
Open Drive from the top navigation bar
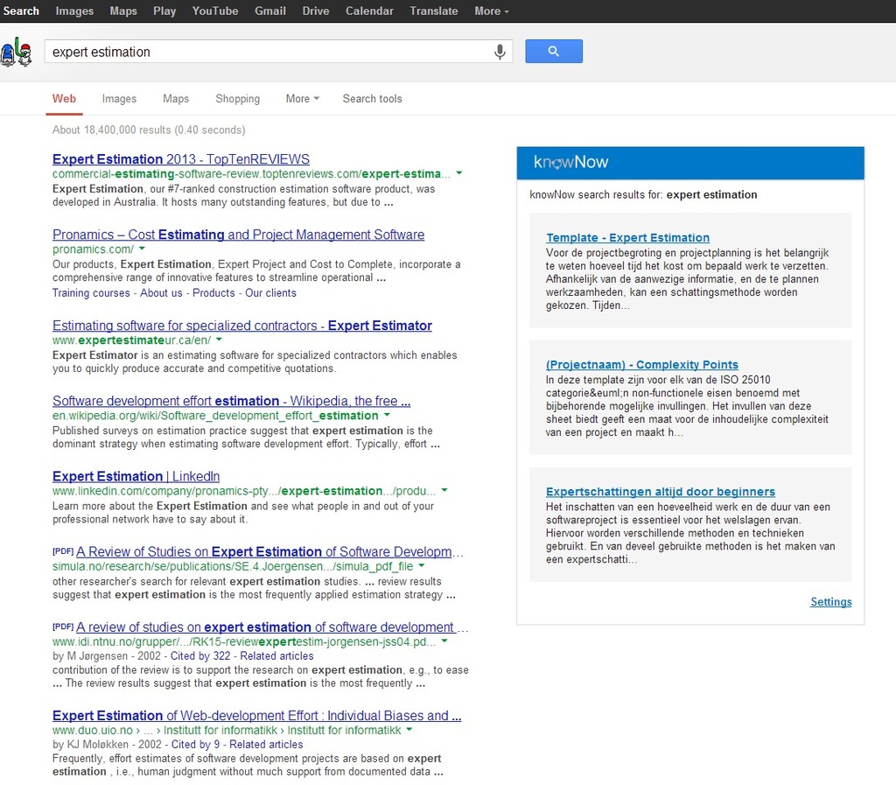point(316,11)
